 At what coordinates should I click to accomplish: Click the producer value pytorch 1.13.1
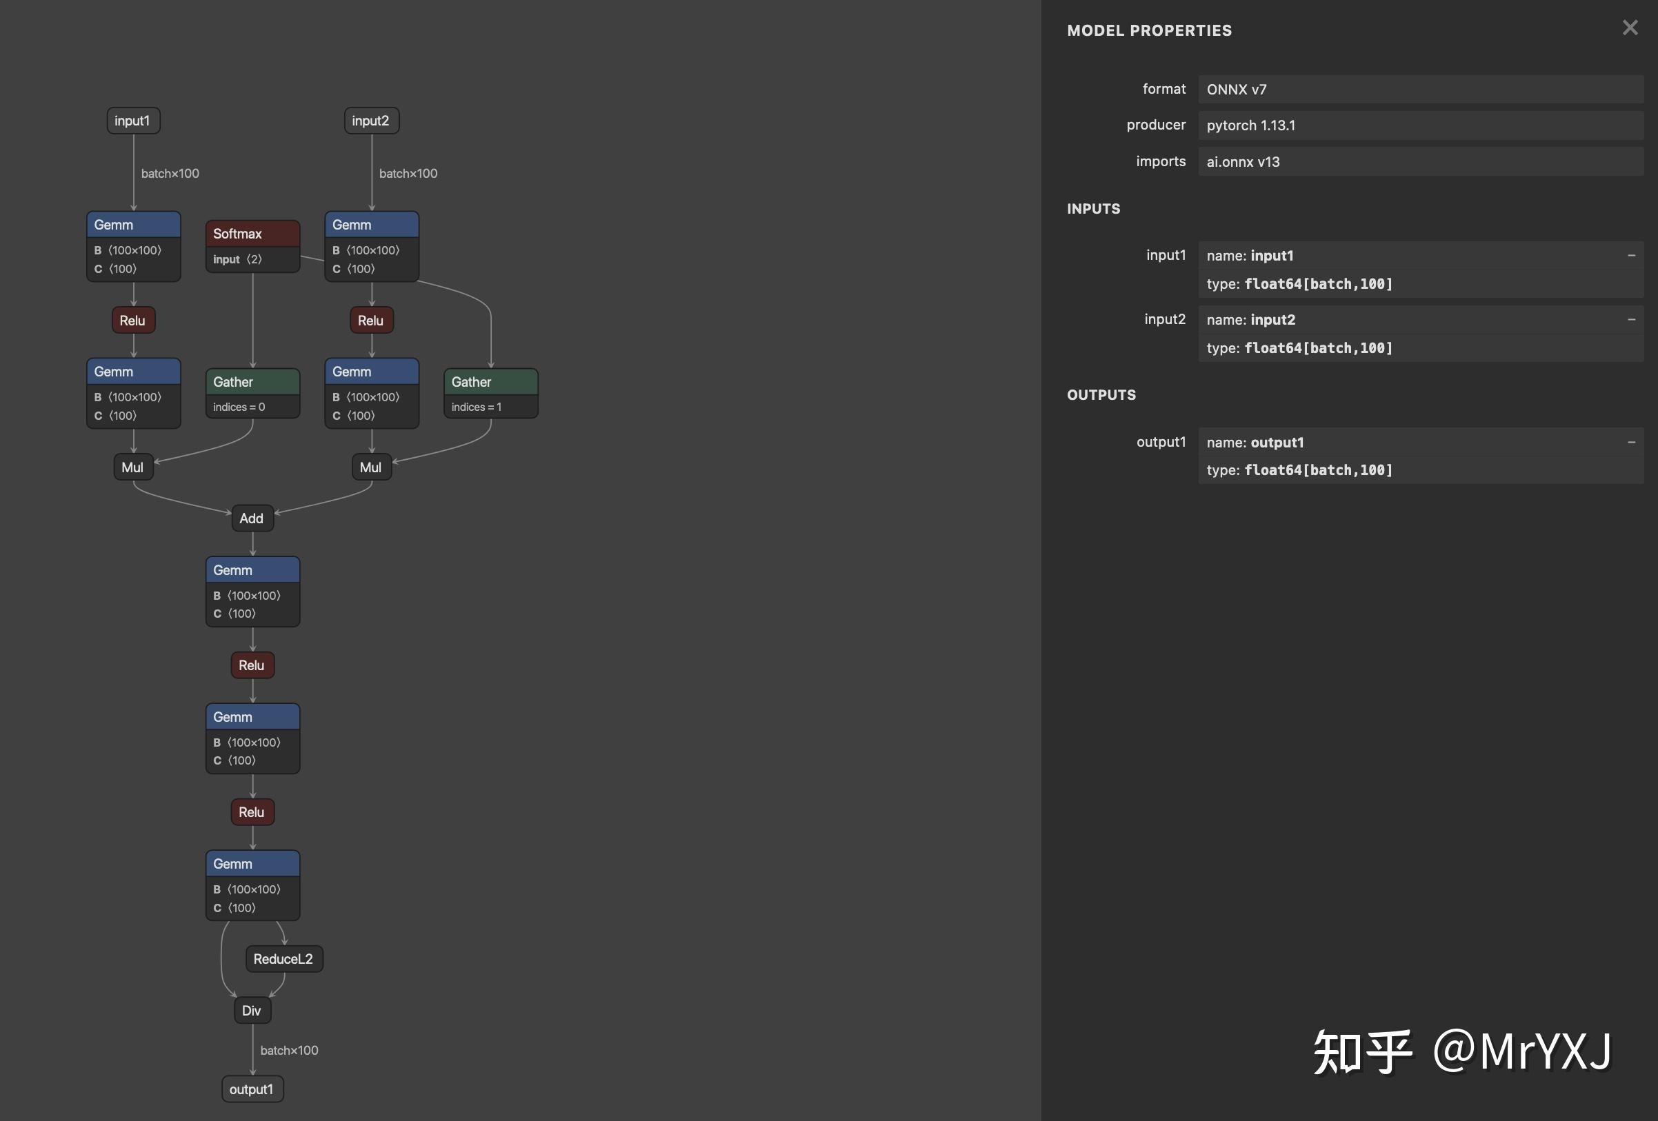point(1251,125)
